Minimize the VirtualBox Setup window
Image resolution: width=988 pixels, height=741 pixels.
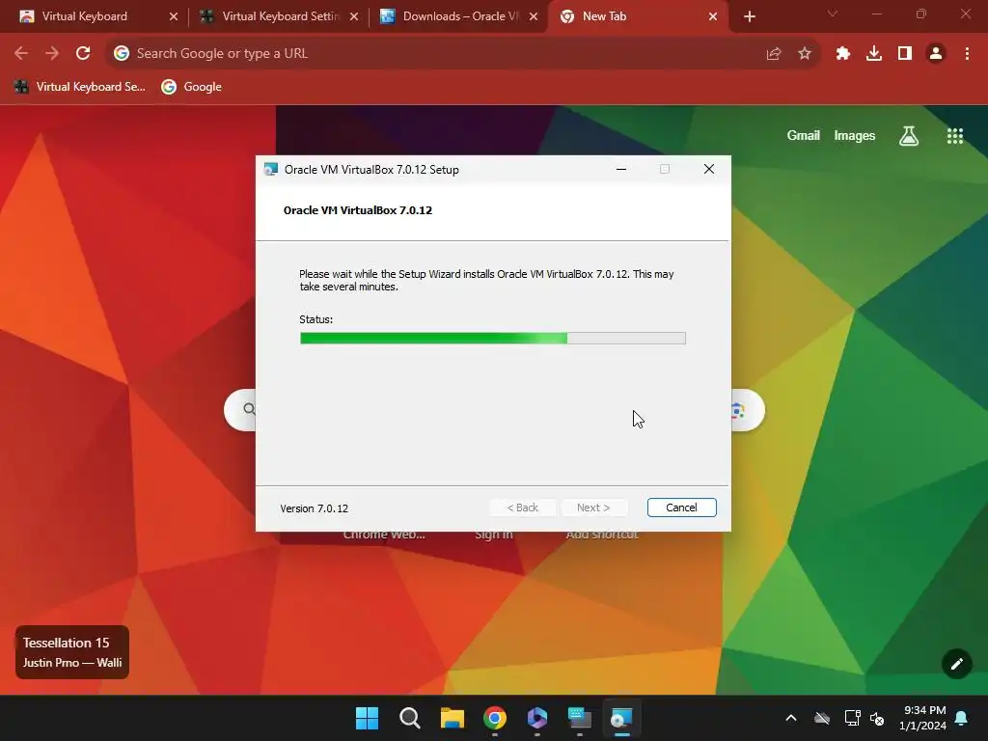620,169
